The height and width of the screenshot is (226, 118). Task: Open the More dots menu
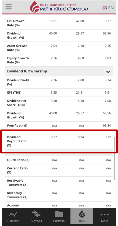click(x=105, y=214)
